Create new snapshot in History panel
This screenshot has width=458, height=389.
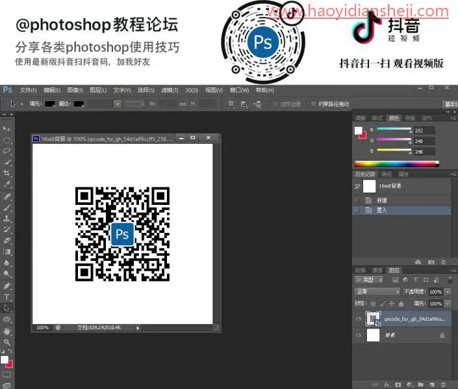pos(431,262)
